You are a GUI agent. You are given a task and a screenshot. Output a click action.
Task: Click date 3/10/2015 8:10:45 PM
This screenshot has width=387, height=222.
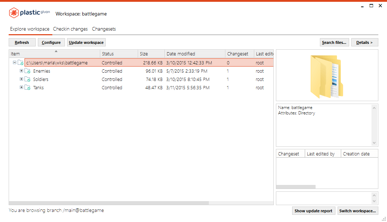point(188,79)
